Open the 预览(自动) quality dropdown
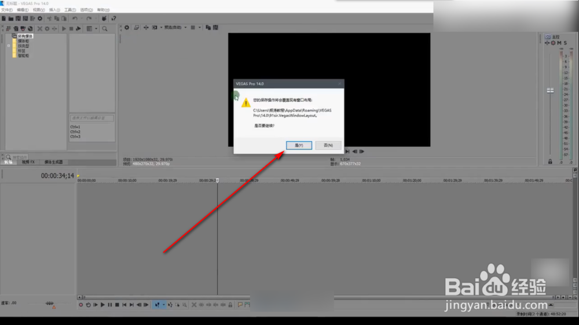The image size is (579, 325). [175, 27]
